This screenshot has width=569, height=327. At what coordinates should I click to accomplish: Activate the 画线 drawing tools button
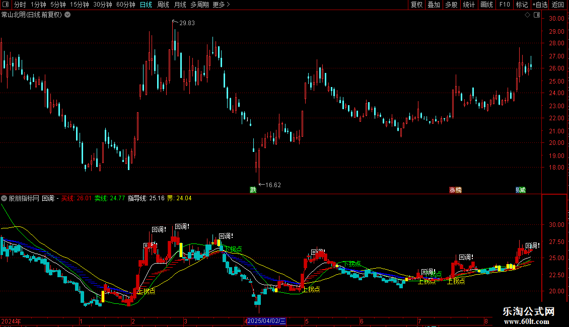pyautogui.click(x=486, y=5)
